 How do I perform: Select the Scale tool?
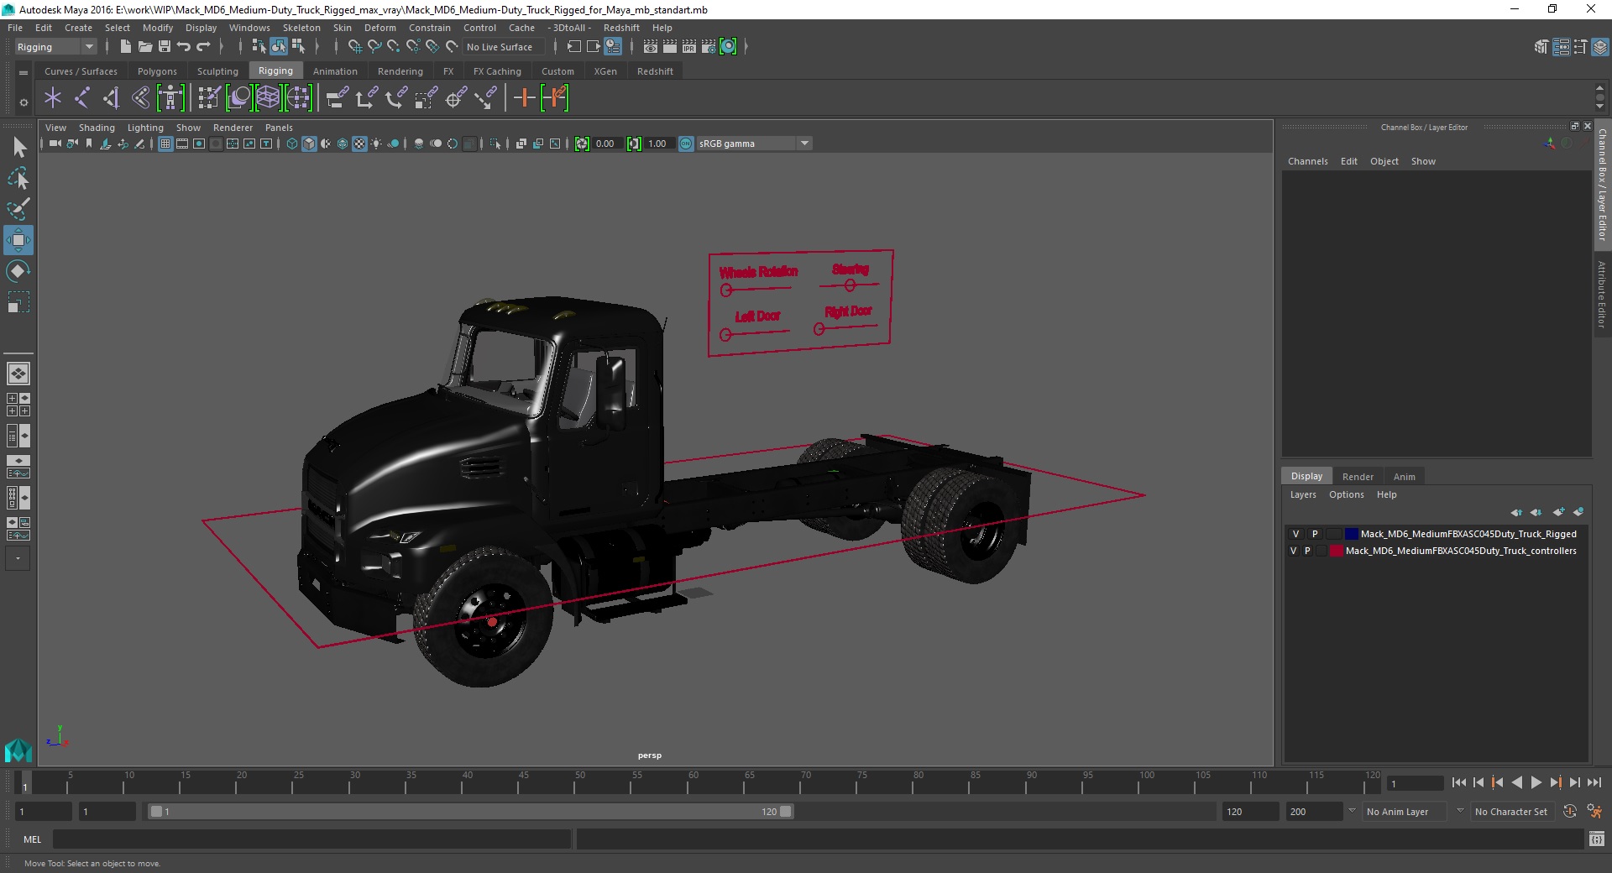pyautogui.click(x=18, y=302)
